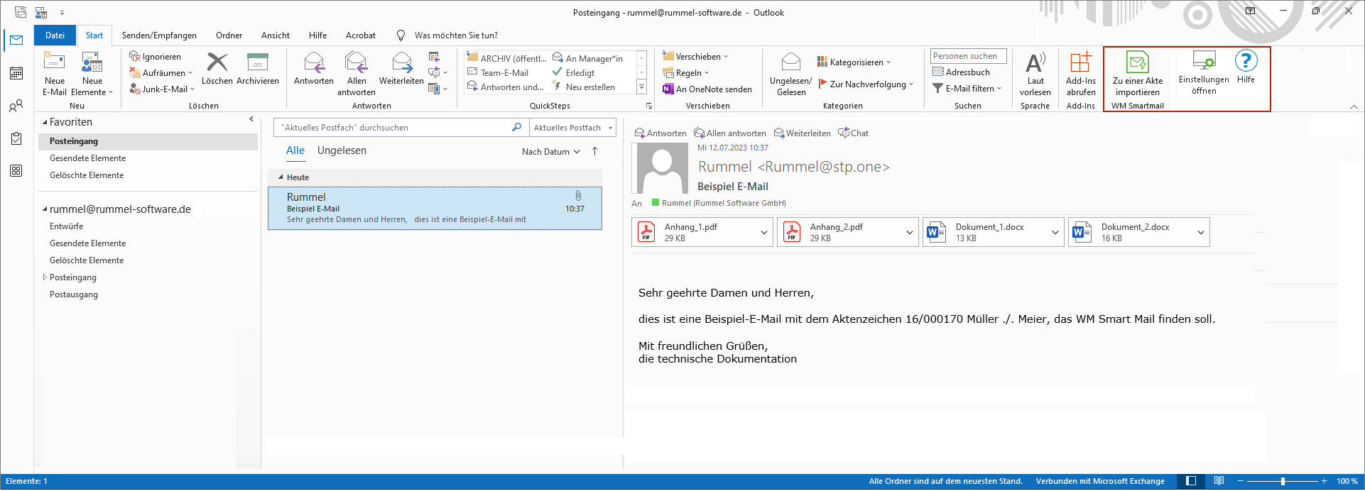
Task: Open the Junk-E-Mail dropdown
Action: 162,89
